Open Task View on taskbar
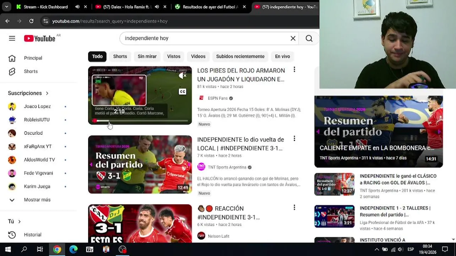This screenshot has width=456, height=256. pos(40,250)
